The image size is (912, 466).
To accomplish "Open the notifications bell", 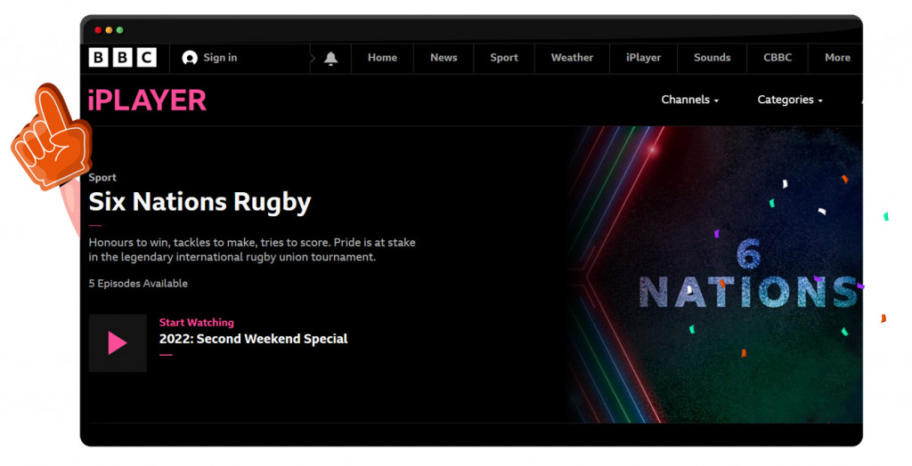I will point(331,58).
